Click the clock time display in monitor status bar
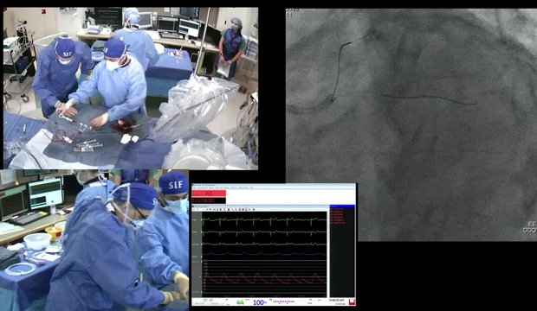Viewport: 537px width, 311px height. pos(336,300)
